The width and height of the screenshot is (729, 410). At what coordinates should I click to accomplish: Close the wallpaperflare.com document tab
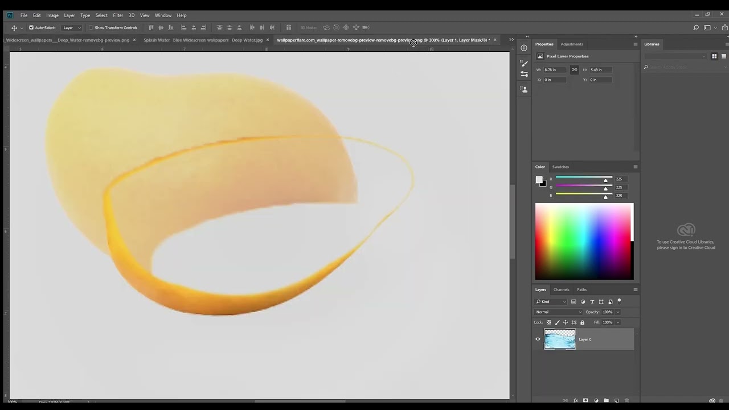tap(495, 40)
